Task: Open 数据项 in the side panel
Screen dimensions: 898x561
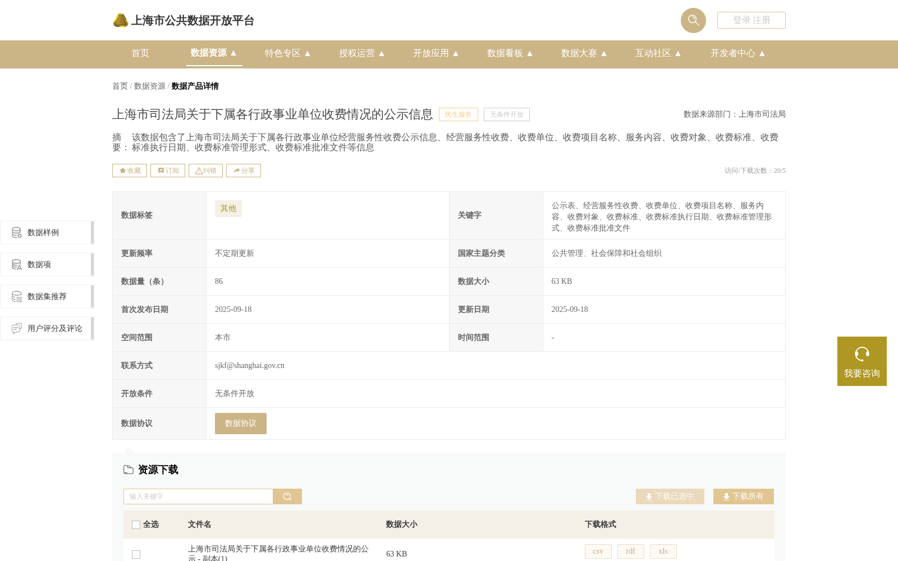Action: [47, 264]
